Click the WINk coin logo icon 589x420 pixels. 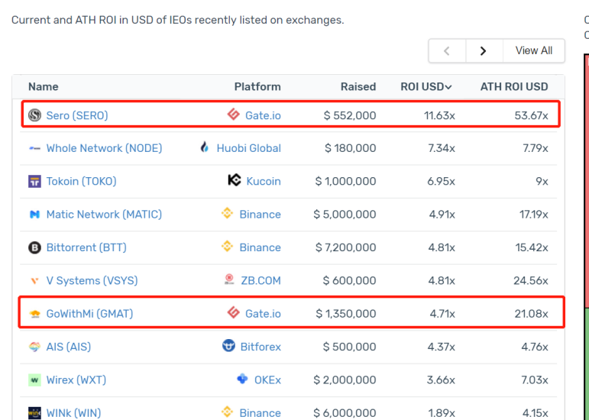pyautogui.click(x=34, y=413)
